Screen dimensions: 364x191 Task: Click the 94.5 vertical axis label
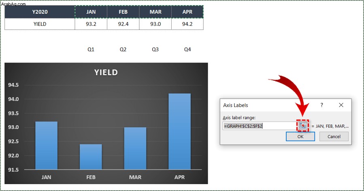[13, 85]
